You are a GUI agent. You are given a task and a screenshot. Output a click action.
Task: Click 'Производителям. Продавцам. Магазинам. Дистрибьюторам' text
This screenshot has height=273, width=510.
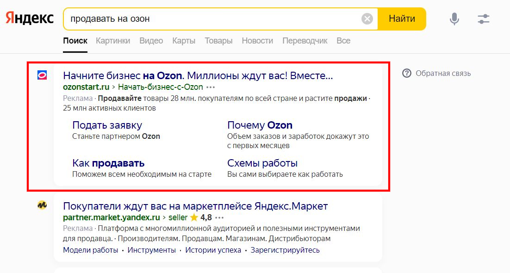224,238
